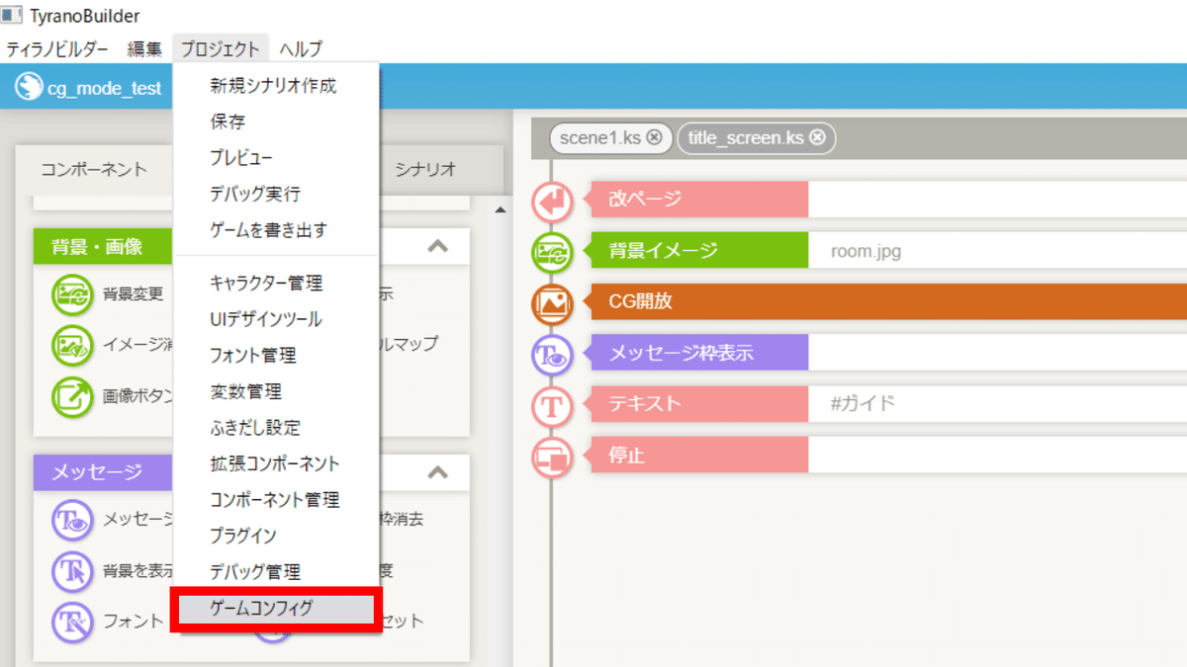Click the CG開放 orange icon
Image resolution: width=1187 pixels, height=667 pixels.
552,302
